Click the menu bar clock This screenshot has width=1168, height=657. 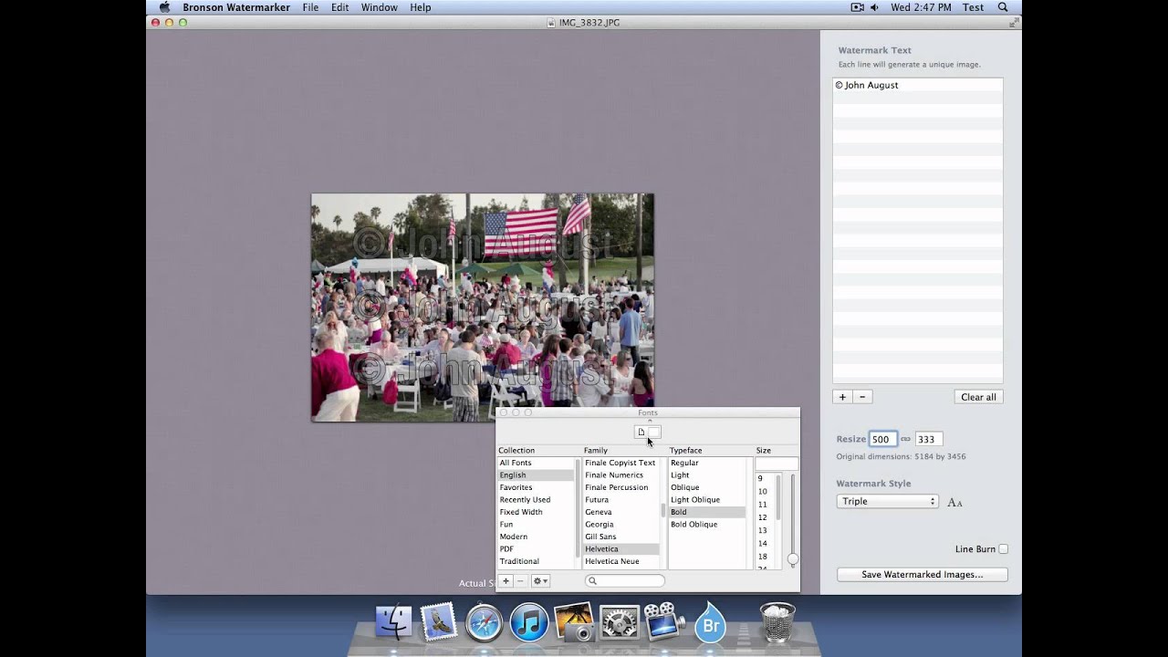[x=921, y=7]
